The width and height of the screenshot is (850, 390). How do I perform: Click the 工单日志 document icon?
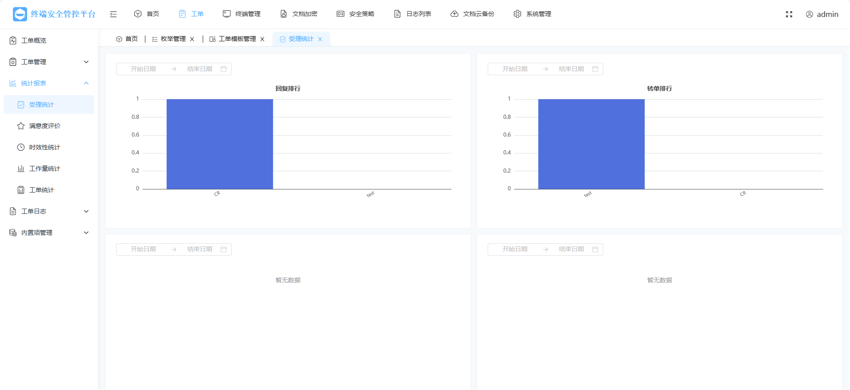tap(13, 211)
